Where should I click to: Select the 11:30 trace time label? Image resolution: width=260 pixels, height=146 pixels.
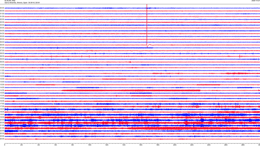(2, 73)
